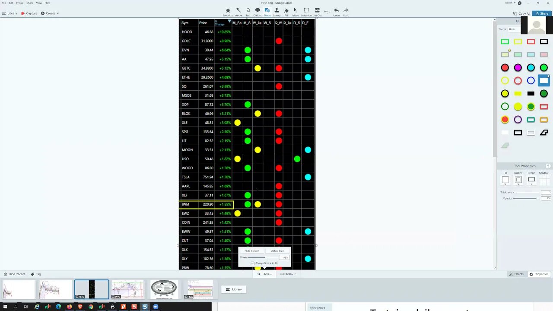
Task: Open the Fill color dropdown
Action: click(x=505, y=180)
